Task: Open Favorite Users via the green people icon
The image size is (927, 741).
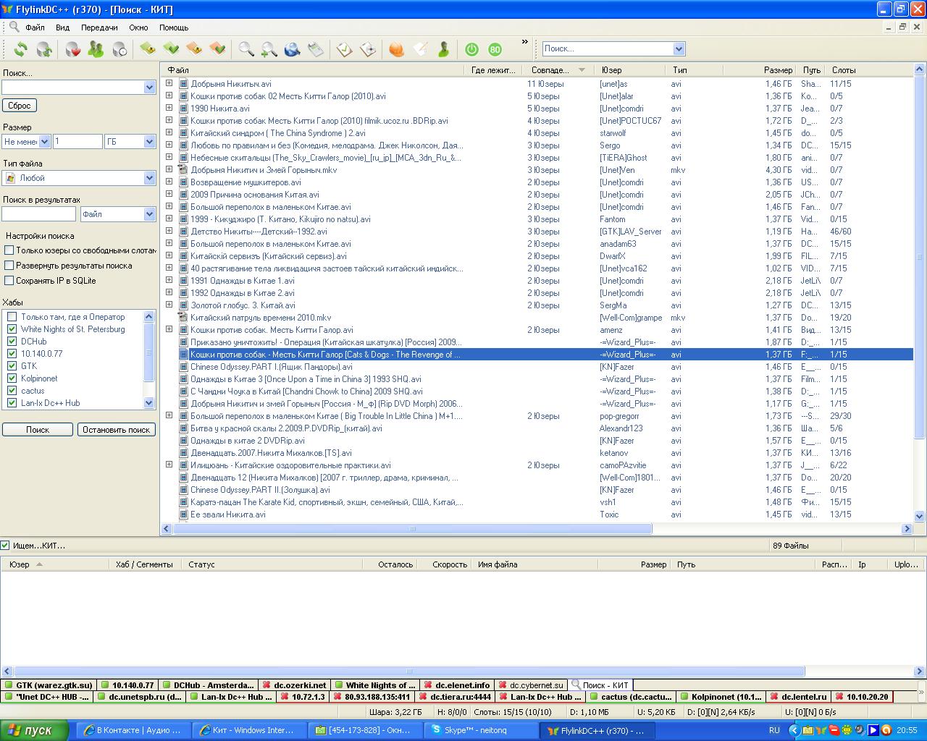Action: (96, 49)
